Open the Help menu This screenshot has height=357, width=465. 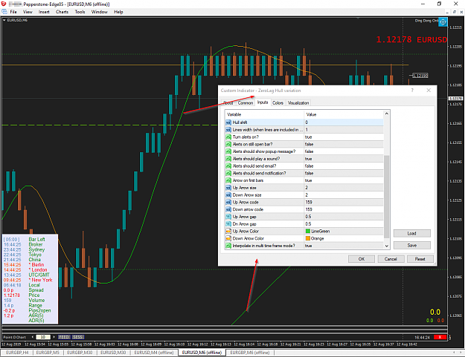118,12
